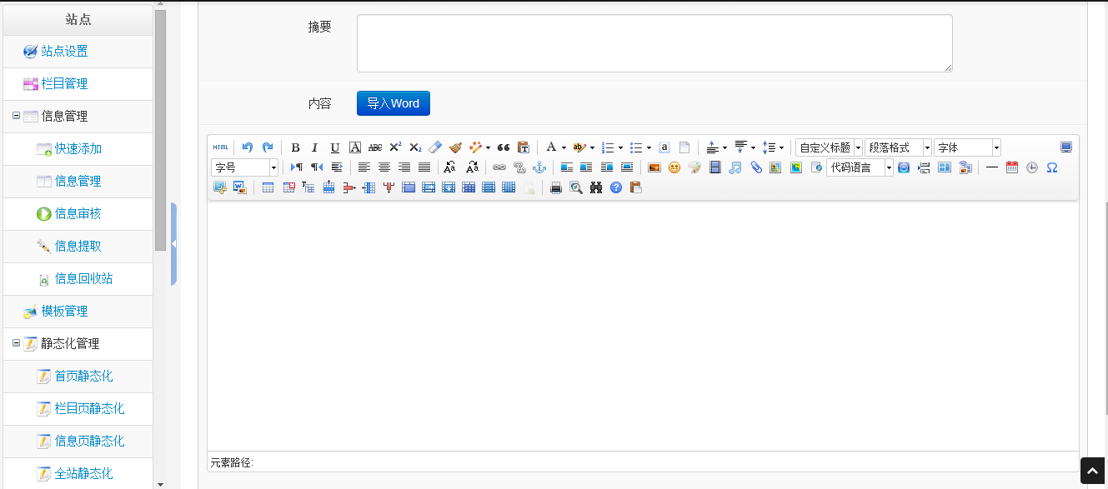
Task: Insert an anchor
Action: [539, 167]
